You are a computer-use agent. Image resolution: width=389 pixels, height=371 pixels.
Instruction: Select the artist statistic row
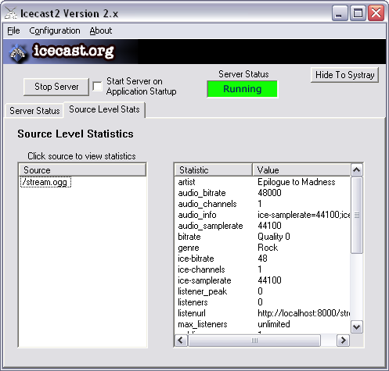(262, 182)
